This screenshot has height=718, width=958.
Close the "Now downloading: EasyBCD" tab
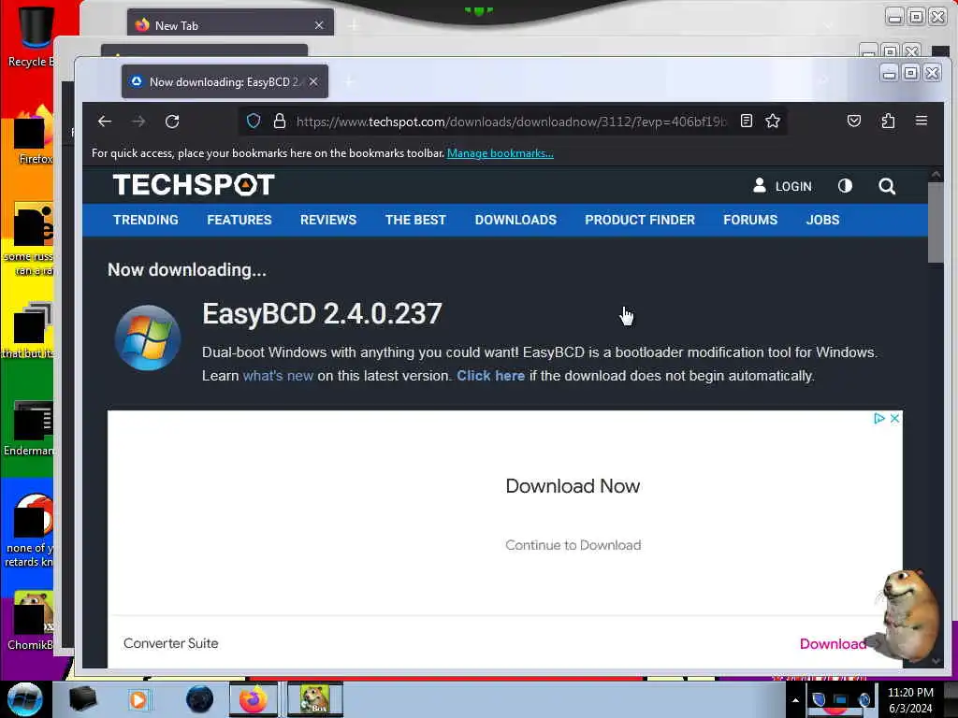pos(313,82)
